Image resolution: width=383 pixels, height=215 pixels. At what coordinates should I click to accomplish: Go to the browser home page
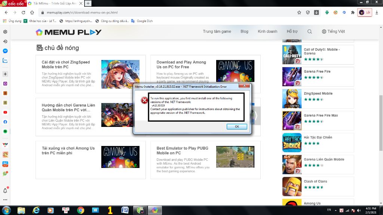coord(32,12)
